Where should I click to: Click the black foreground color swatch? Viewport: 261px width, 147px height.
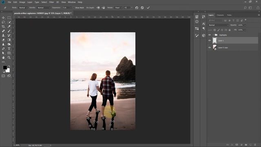(x=5, y=67)
